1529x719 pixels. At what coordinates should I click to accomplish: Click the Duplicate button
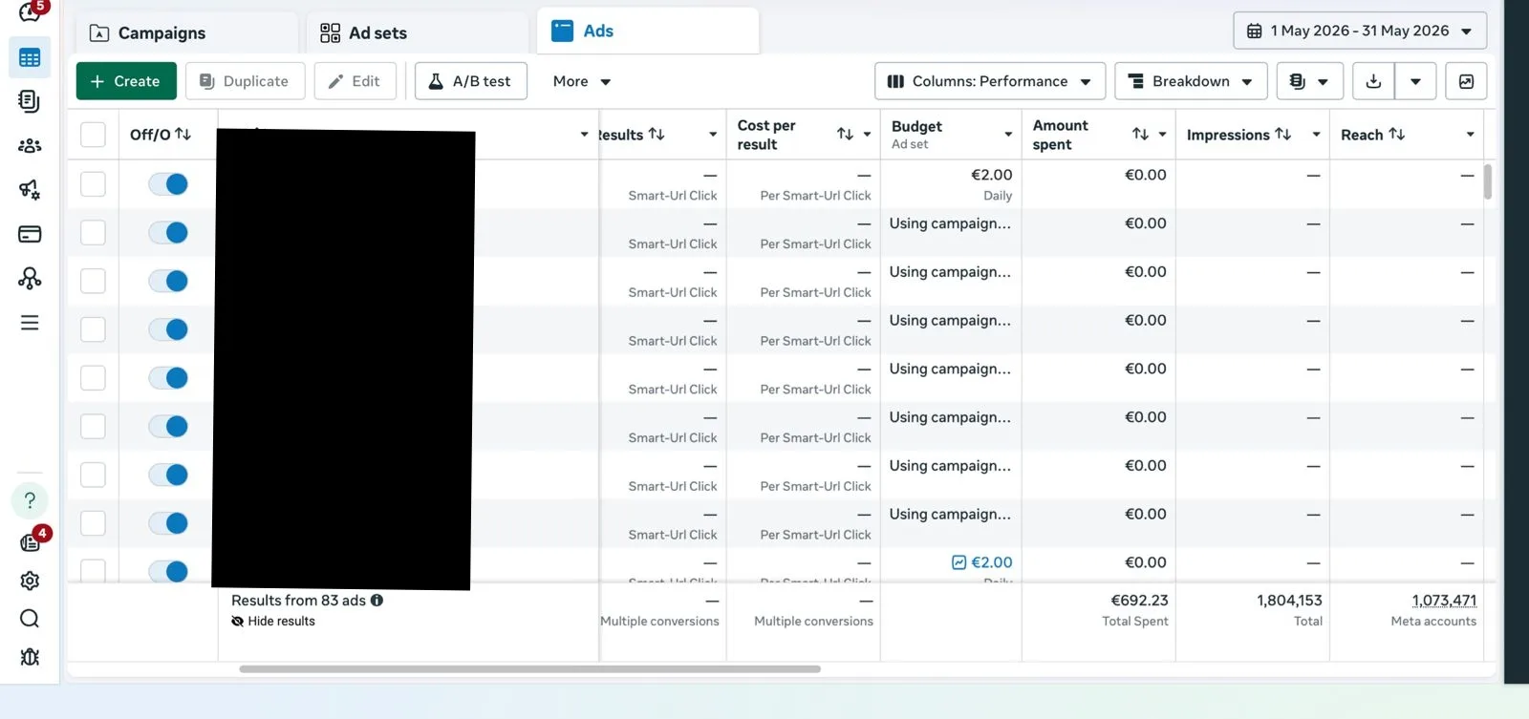(x=245, y=81)
